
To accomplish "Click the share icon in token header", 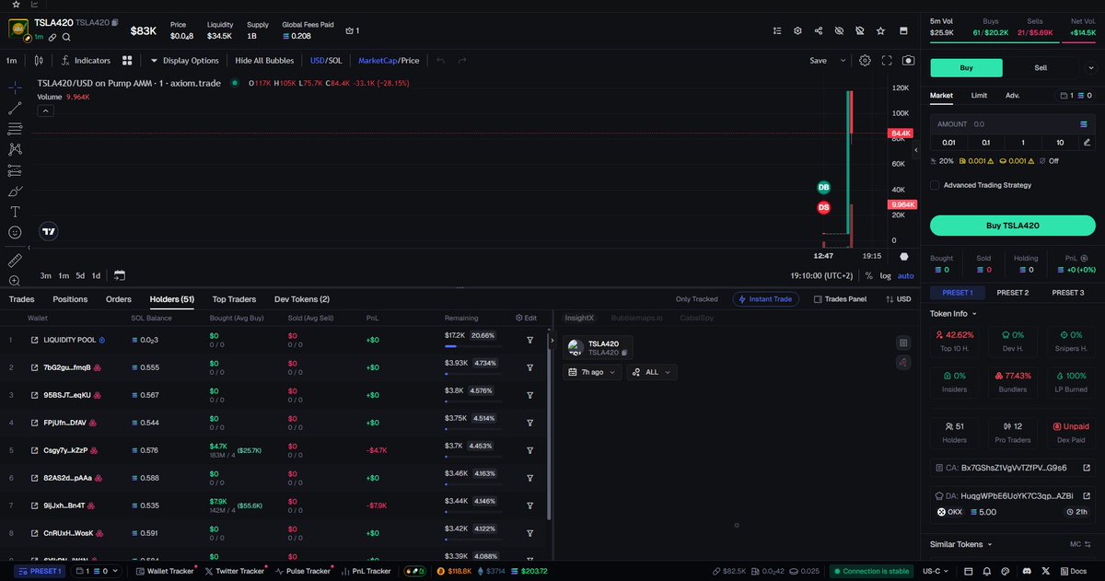I will (x=819, y=30).
